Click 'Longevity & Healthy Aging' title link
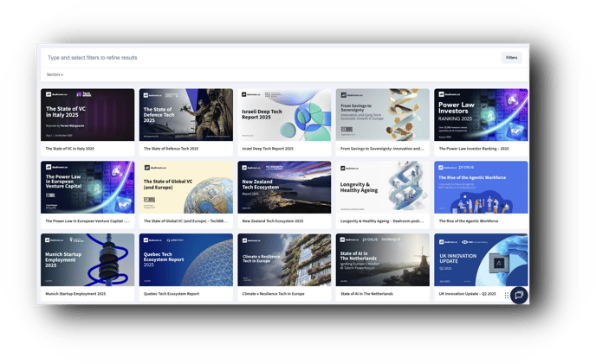This screenshot has width=596, height=364. tap(381, 221)
